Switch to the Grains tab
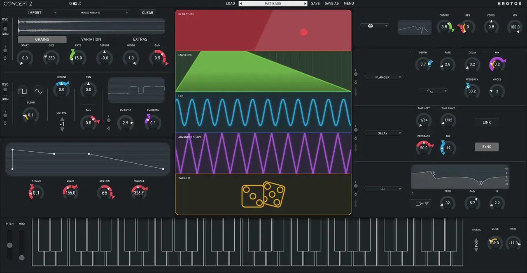The image size is (527, 273). [42, 39]
